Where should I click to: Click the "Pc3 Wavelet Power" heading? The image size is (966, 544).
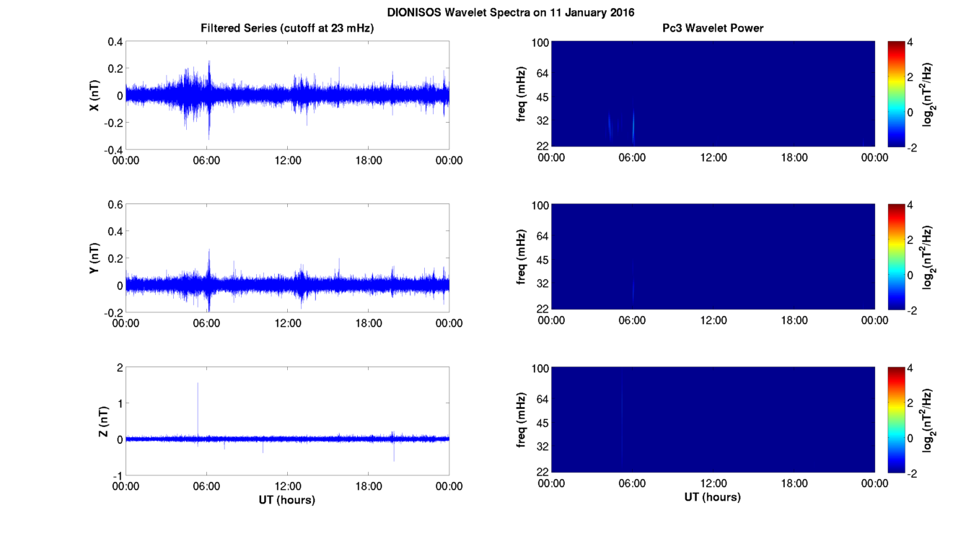point(713,28)
